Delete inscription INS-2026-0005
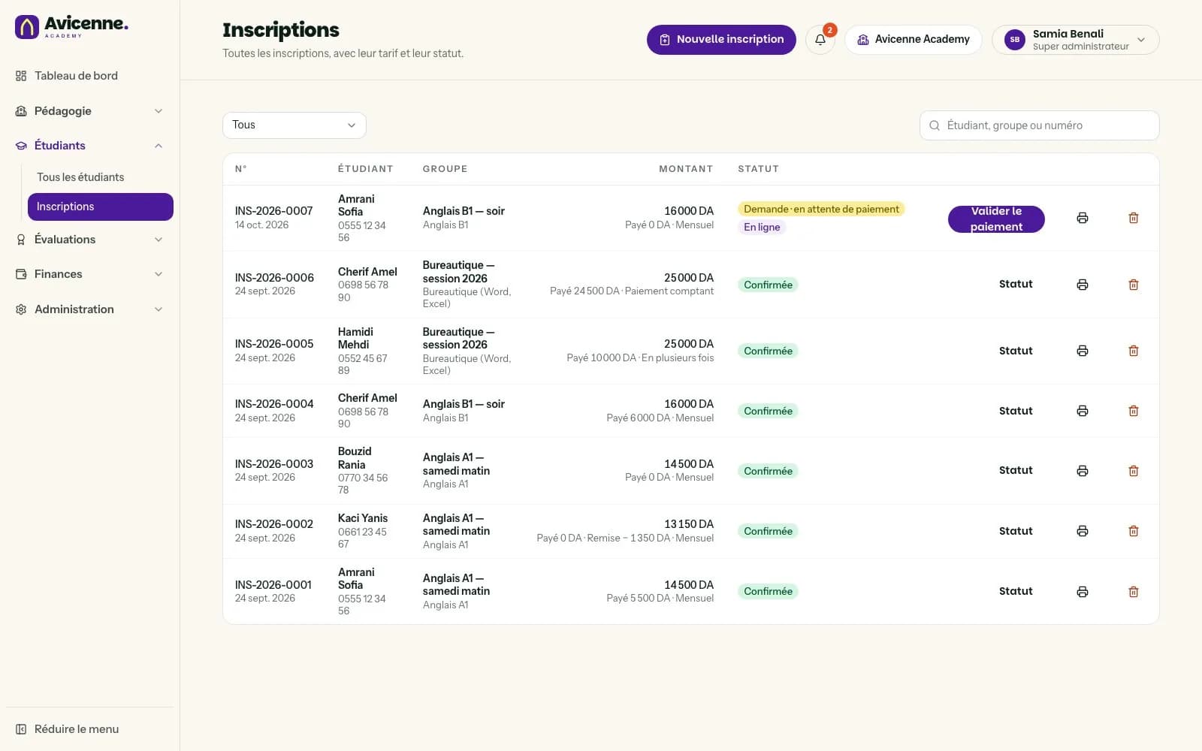 point(1134,351)
